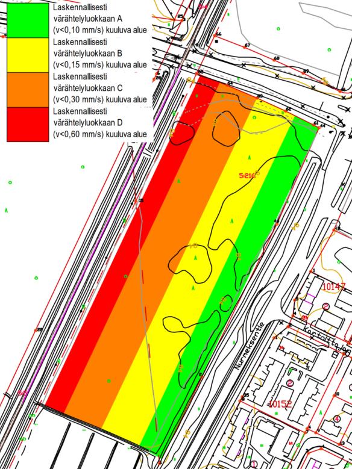Image resolution: width=352 pixels, height=469 pixels.
Task: Click boundary point marker 66
Action: pyautogui.click(x=218, y=34)
